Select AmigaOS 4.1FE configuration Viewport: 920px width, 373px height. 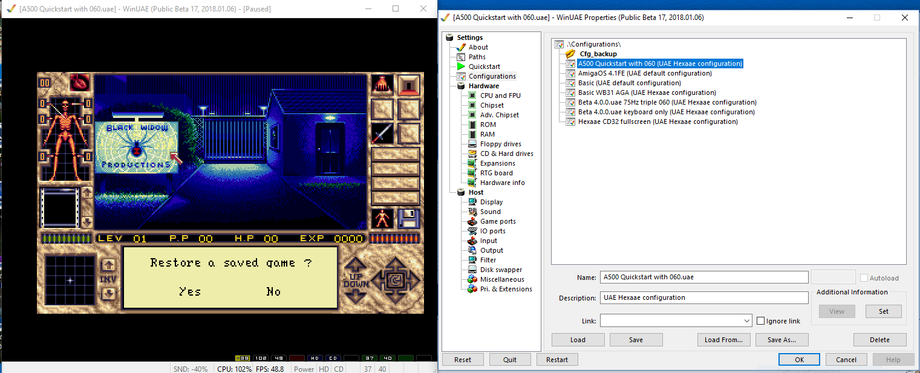[x=645, y=73]
